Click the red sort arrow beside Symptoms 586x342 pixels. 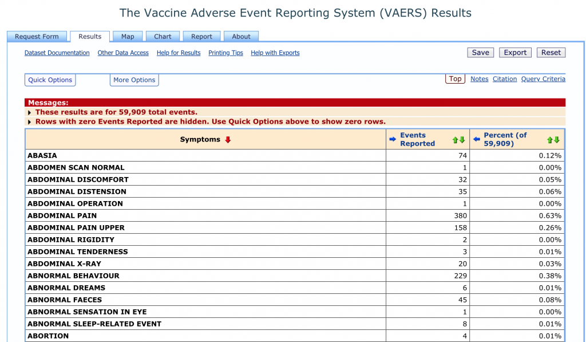pos(228,140)
